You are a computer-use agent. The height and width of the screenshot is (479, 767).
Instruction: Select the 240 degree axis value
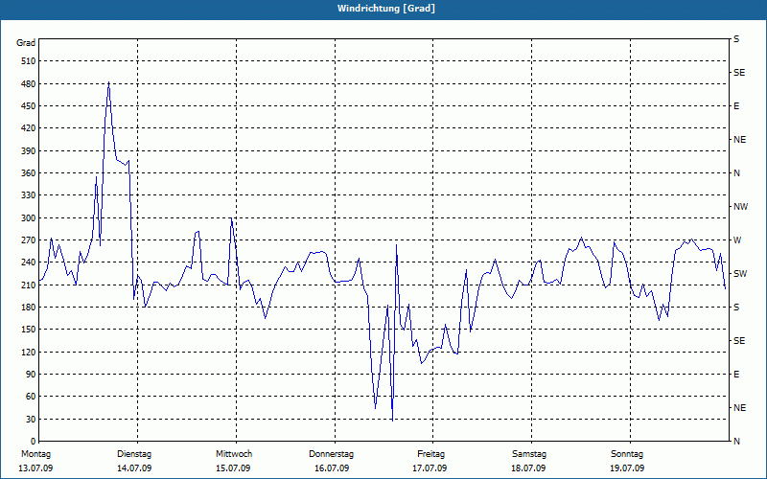tap(29, 262)
